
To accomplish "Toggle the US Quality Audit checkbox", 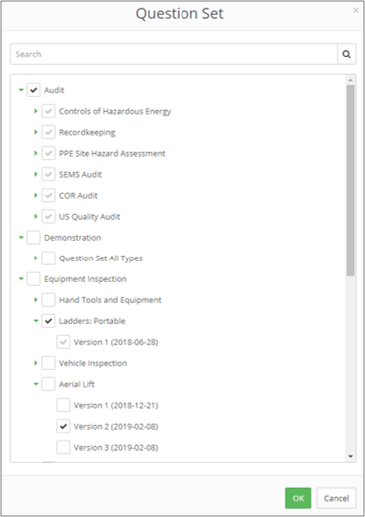I will pyautogui.click(x=48, y=217).
